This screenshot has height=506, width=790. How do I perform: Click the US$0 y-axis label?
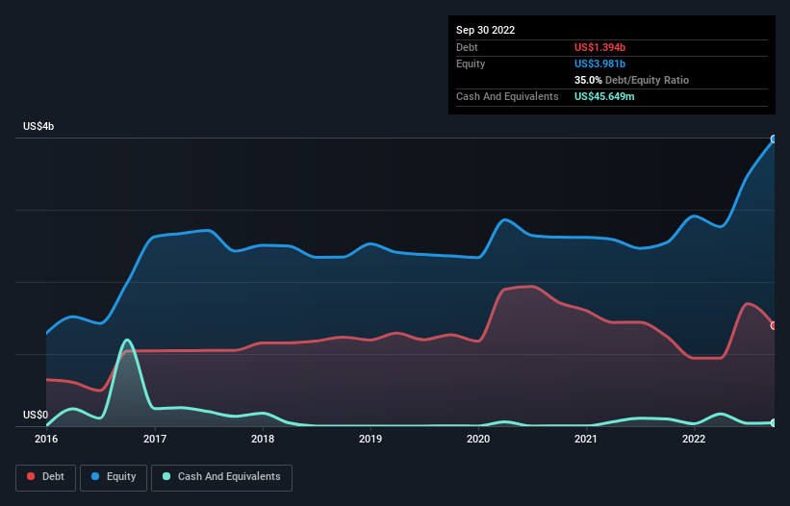tap(36, 415)
